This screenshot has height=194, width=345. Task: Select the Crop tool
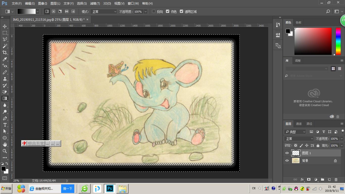point(5,53)
